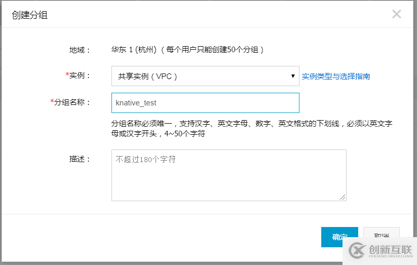Click the 分组名称 naming rules hint text

pyautogui.click(x=252, y=129)
